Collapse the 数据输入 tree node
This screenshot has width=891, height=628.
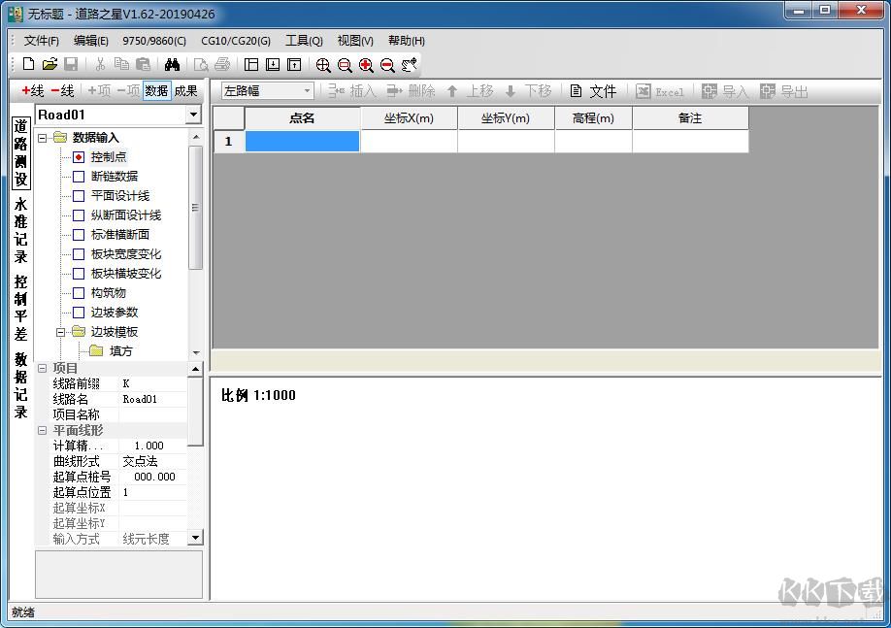pos(43,138)
